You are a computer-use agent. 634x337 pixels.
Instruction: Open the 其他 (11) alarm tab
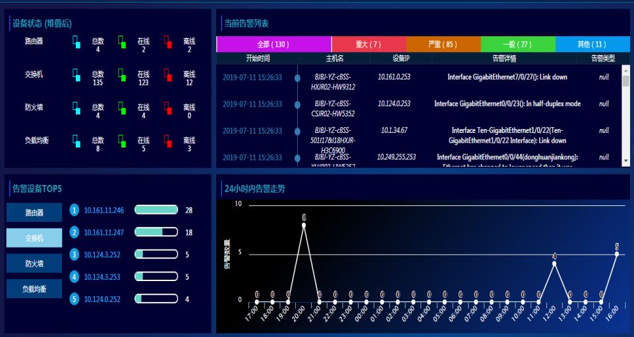click(x=592, y=44)
